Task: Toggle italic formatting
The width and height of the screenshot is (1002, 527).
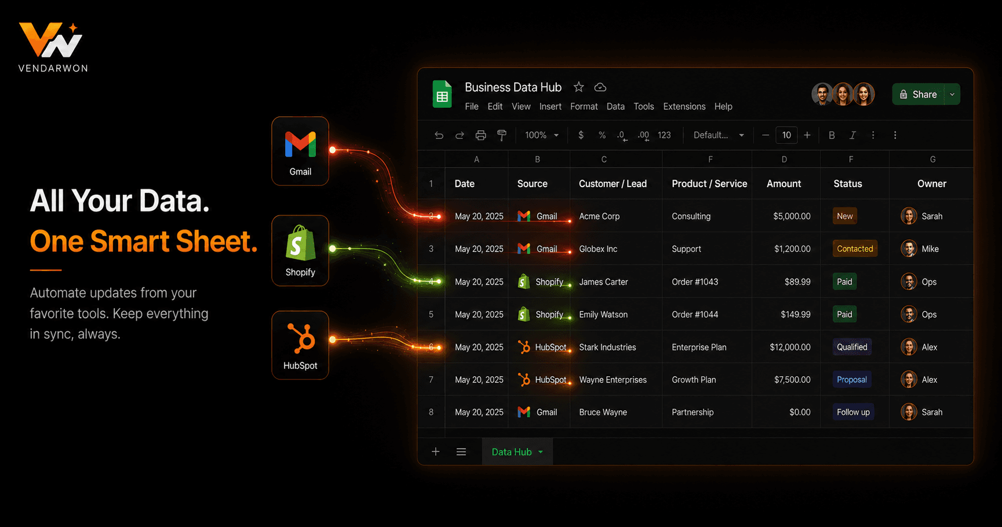Action: click(x=852, y=135)
